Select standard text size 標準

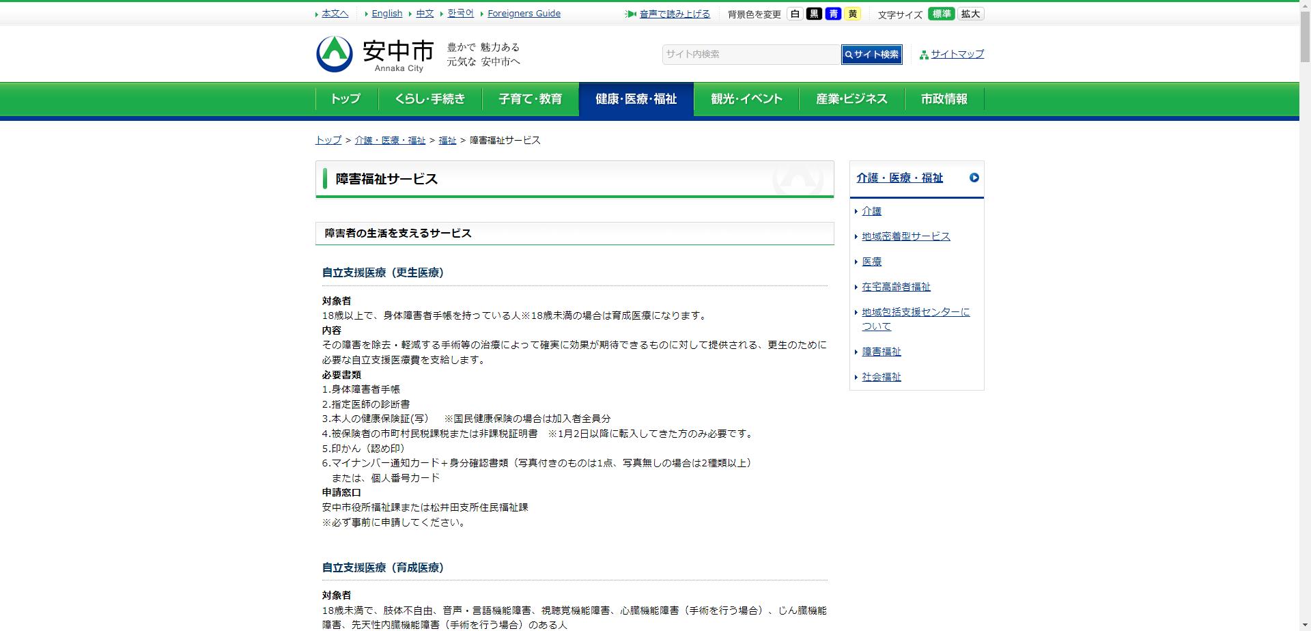[941, 14]
